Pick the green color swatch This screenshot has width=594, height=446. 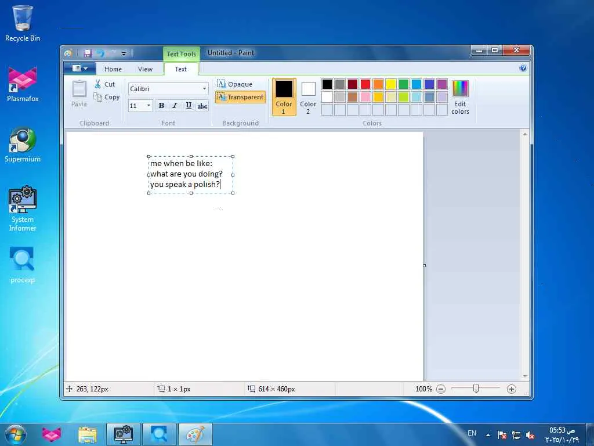[x=404, y=84]
